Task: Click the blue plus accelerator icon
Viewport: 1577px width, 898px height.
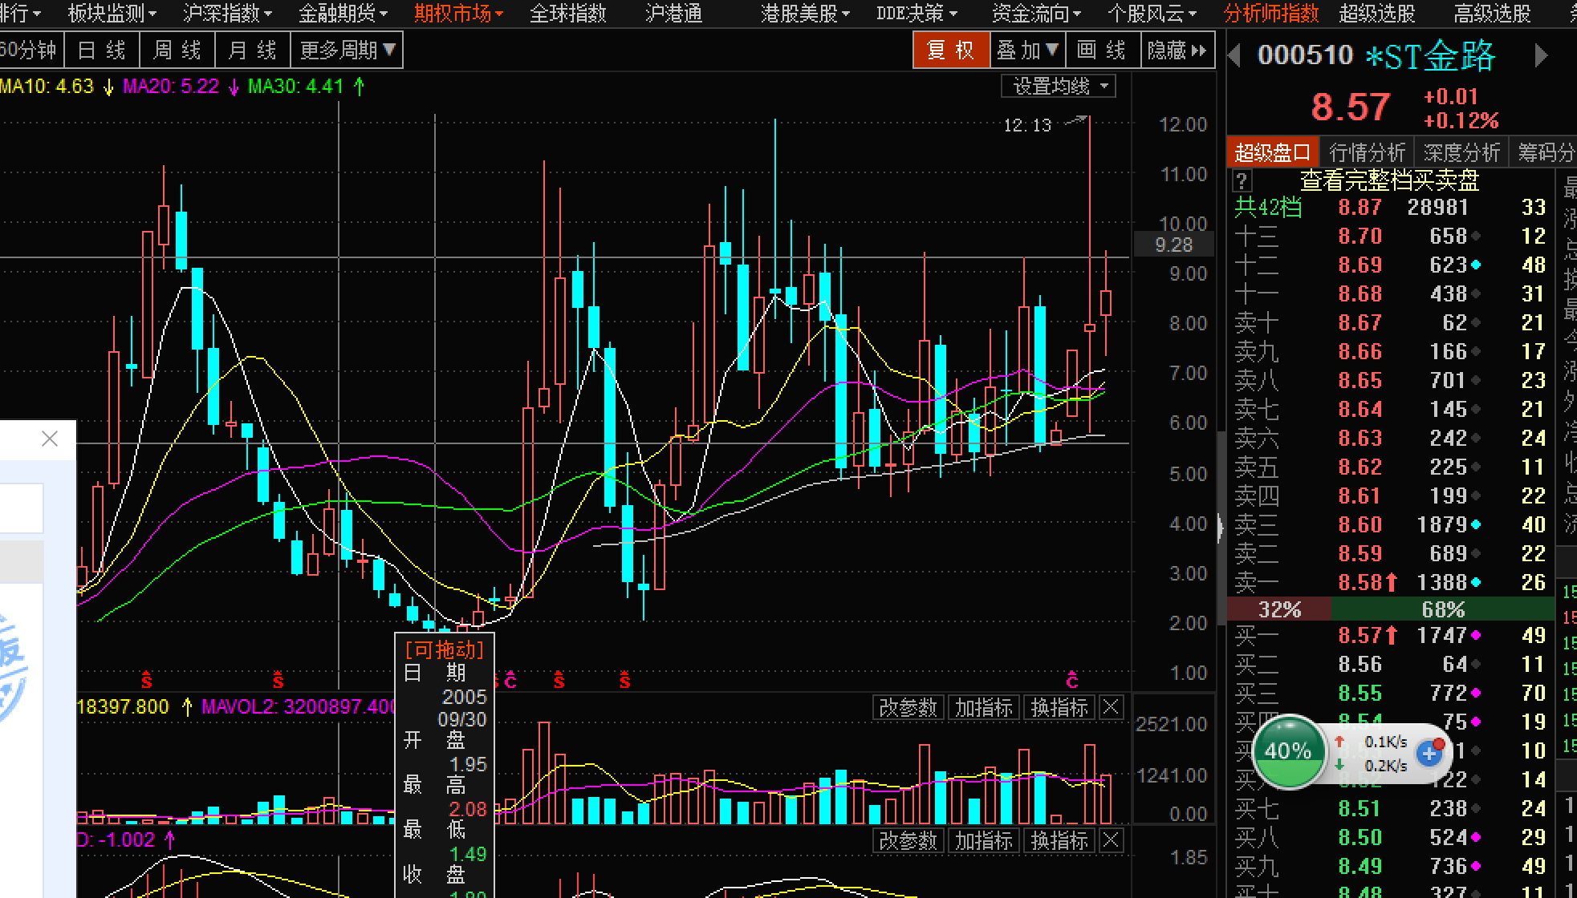Action: [1430, 753]
